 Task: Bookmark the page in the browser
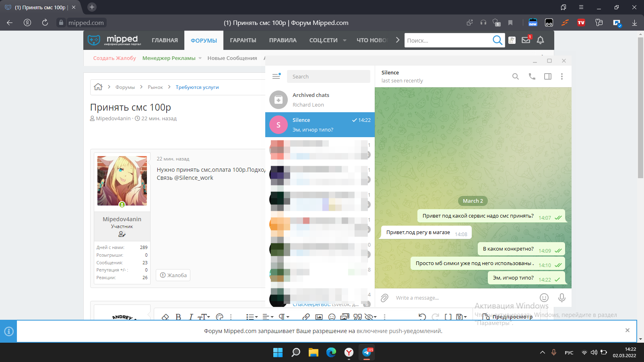click(x=510, y=23)
